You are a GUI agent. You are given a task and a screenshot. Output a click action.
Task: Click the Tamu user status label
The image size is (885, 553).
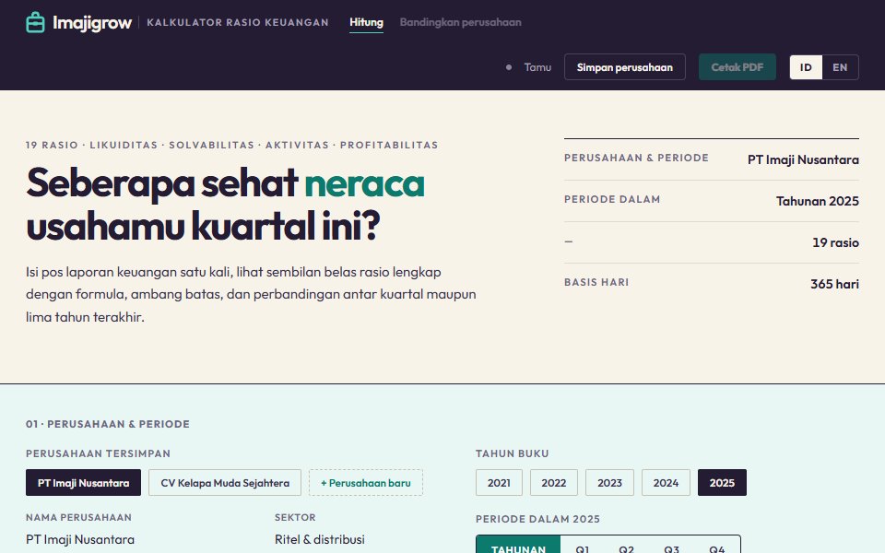pos(537,67)
